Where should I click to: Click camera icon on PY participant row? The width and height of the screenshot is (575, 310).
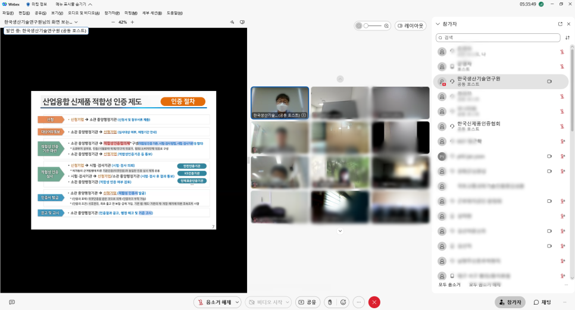[x=549, y=156]
